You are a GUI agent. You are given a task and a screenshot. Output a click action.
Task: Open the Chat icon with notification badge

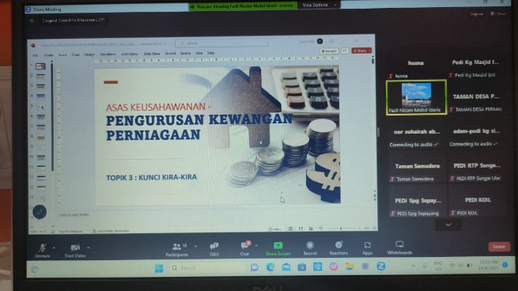[x=245, y=248]
